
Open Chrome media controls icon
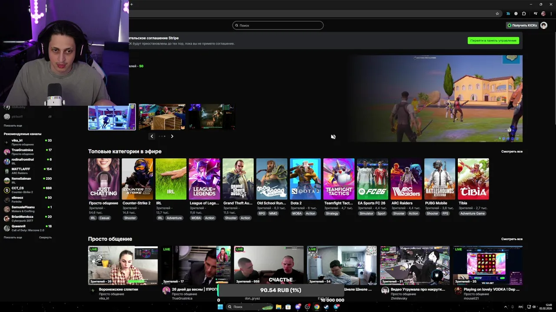(x=535, y=14)
